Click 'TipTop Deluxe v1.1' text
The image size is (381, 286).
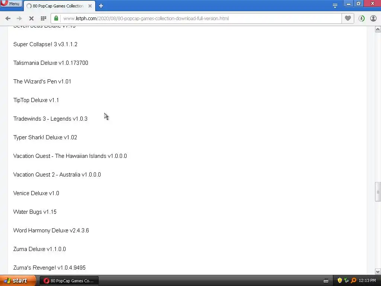point(36,100)
